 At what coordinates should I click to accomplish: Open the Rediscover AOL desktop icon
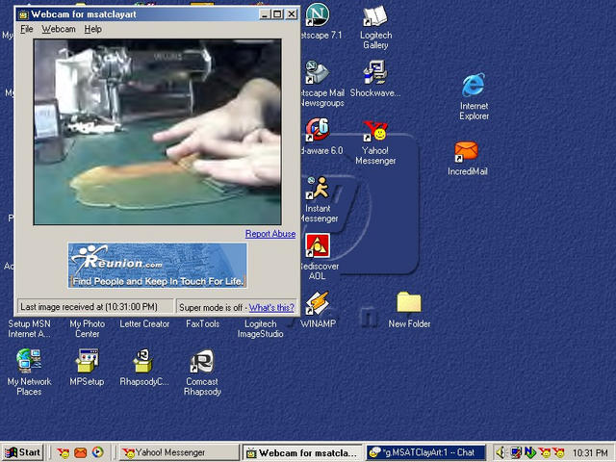(x=318, y=245)
